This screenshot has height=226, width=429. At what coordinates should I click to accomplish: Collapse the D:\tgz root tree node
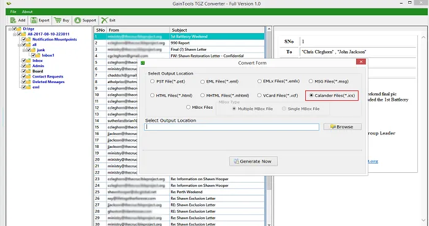(10, 29)
